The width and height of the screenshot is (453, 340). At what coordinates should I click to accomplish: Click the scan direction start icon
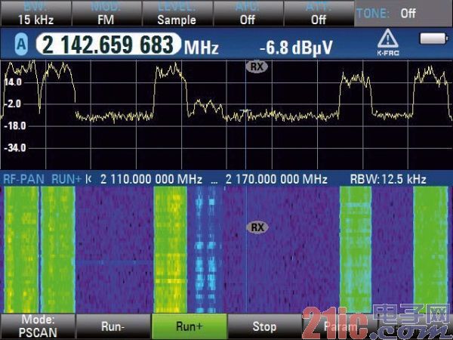point(88,179)
